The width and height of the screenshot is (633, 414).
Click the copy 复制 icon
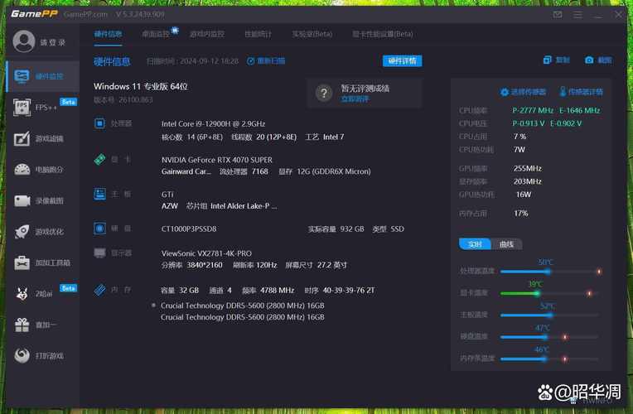548,60
